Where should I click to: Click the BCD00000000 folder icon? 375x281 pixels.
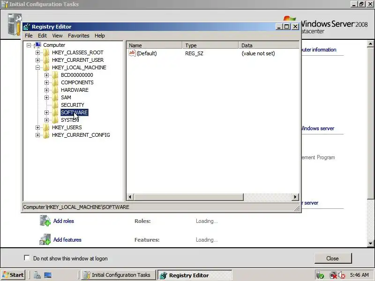[x=55, y=75]
